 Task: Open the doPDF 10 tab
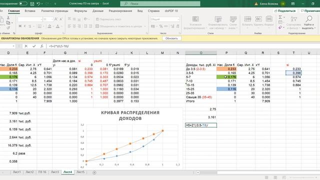[171, 11]
